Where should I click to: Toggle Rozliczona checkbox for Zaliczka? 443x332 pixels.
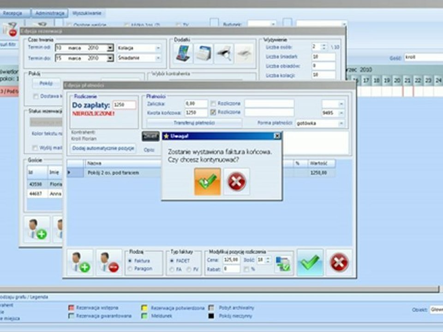click(x=213, y=104)
